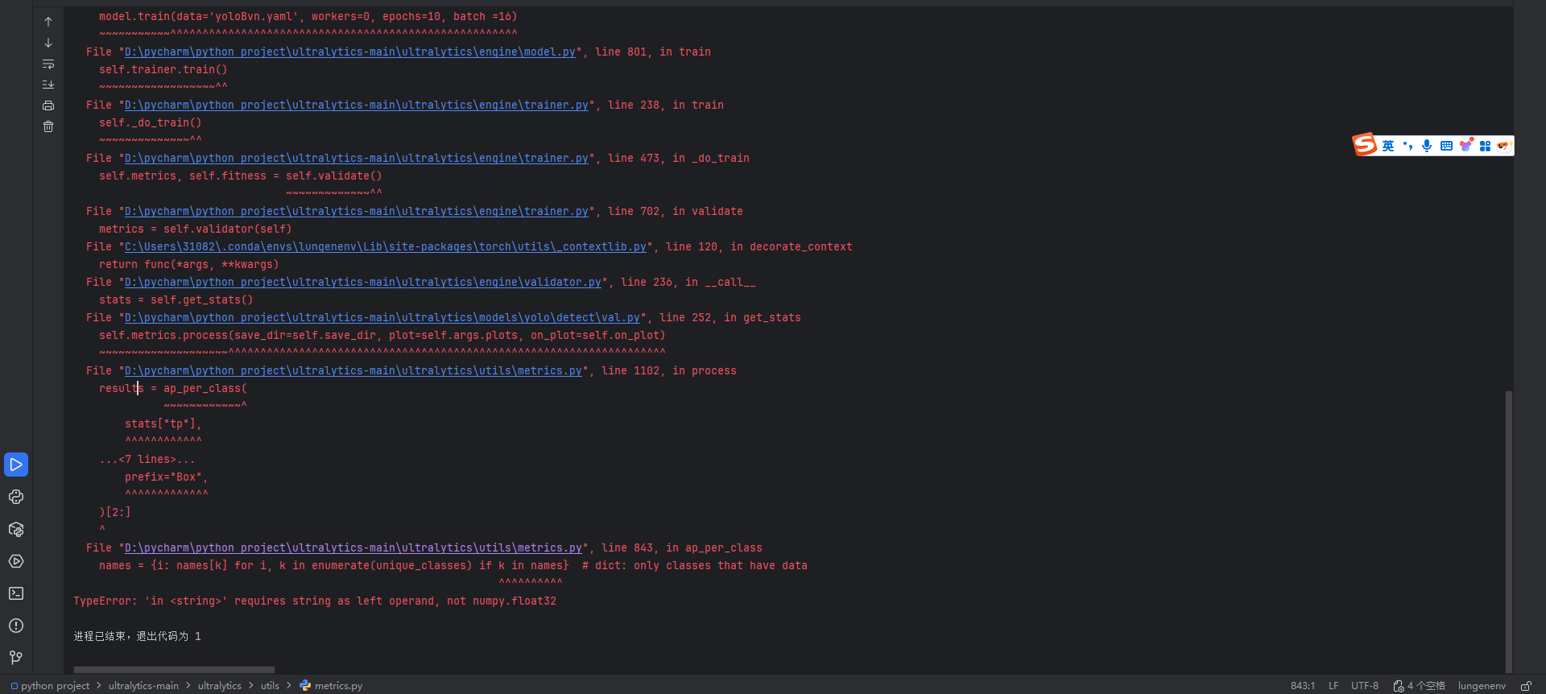This screenshot has height=694, width=1546.
Task: Click the Sogou assistant avatar
Action: pyautogui.click(x=1503, y=146)
